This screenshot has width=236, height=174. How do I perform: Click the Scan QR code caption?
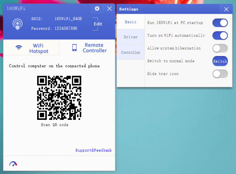(x=55, y=125)
